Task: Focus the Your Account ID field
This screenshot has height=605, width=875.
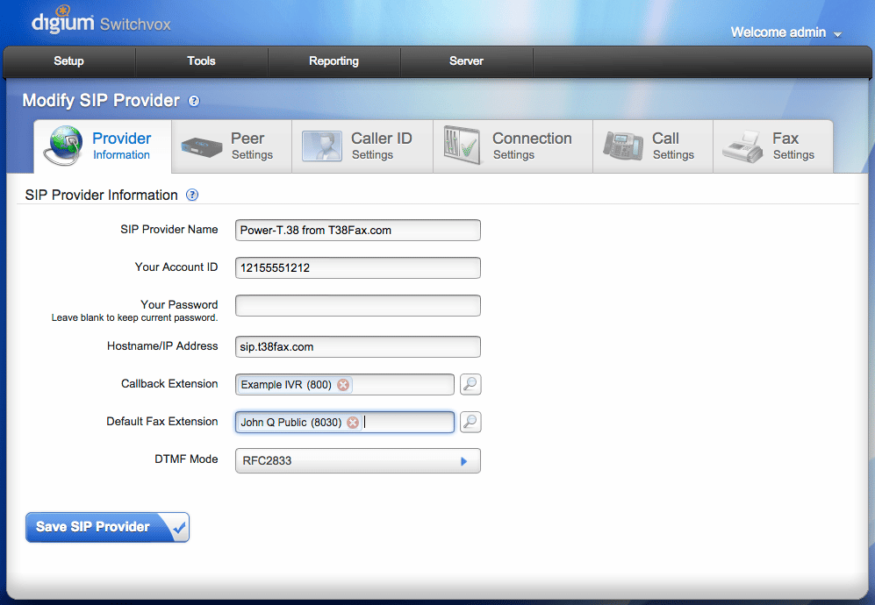Action: click(358, 267)
